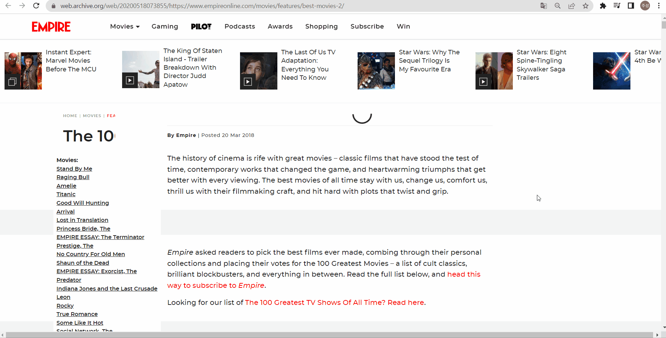Open the Subscribe page
Screen dimensions: 666x338
(367, 26)
